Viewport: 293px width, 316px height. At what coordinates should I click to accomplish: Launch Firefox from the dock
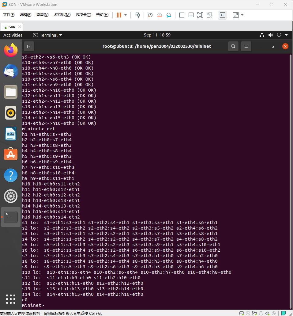pos(11,50)
